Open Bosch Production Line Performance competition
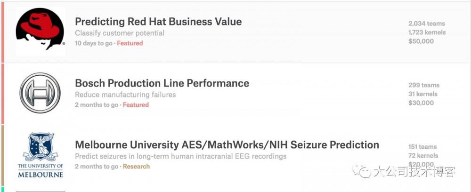 pyautogui.click(x=162, y=83)
